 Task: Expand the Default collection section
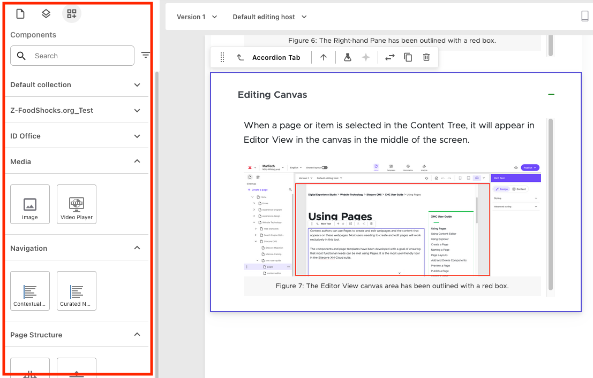pos(137,84)
